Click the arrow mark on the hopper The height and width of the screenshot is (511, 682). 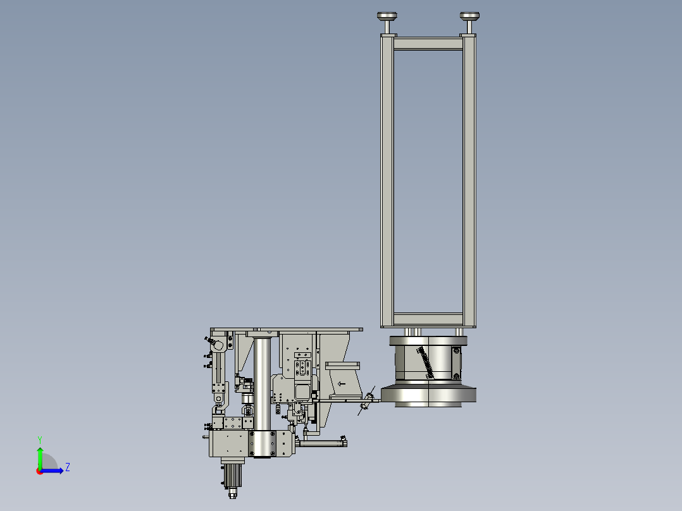[x=342, y=384]
